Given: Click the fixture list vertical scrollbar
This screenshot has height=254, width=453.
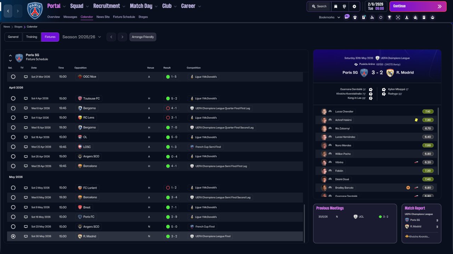Looking at the screenshot, I should coord(304,223).
